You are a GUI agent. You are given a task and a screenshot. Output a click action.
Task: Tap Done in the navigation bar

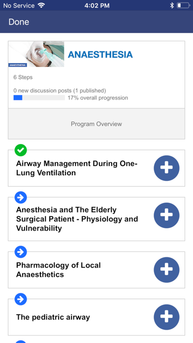(19, 22)
